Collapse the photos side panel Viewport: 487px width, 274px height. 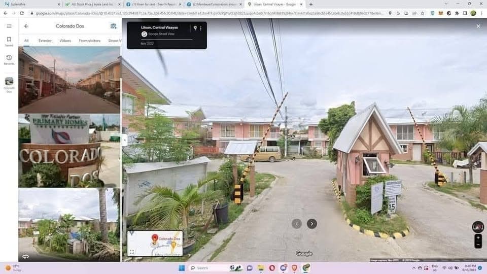pos(125,140)
